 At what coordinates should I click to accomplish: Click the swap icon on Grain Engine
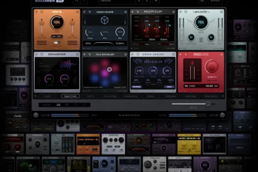click(138, 54)
